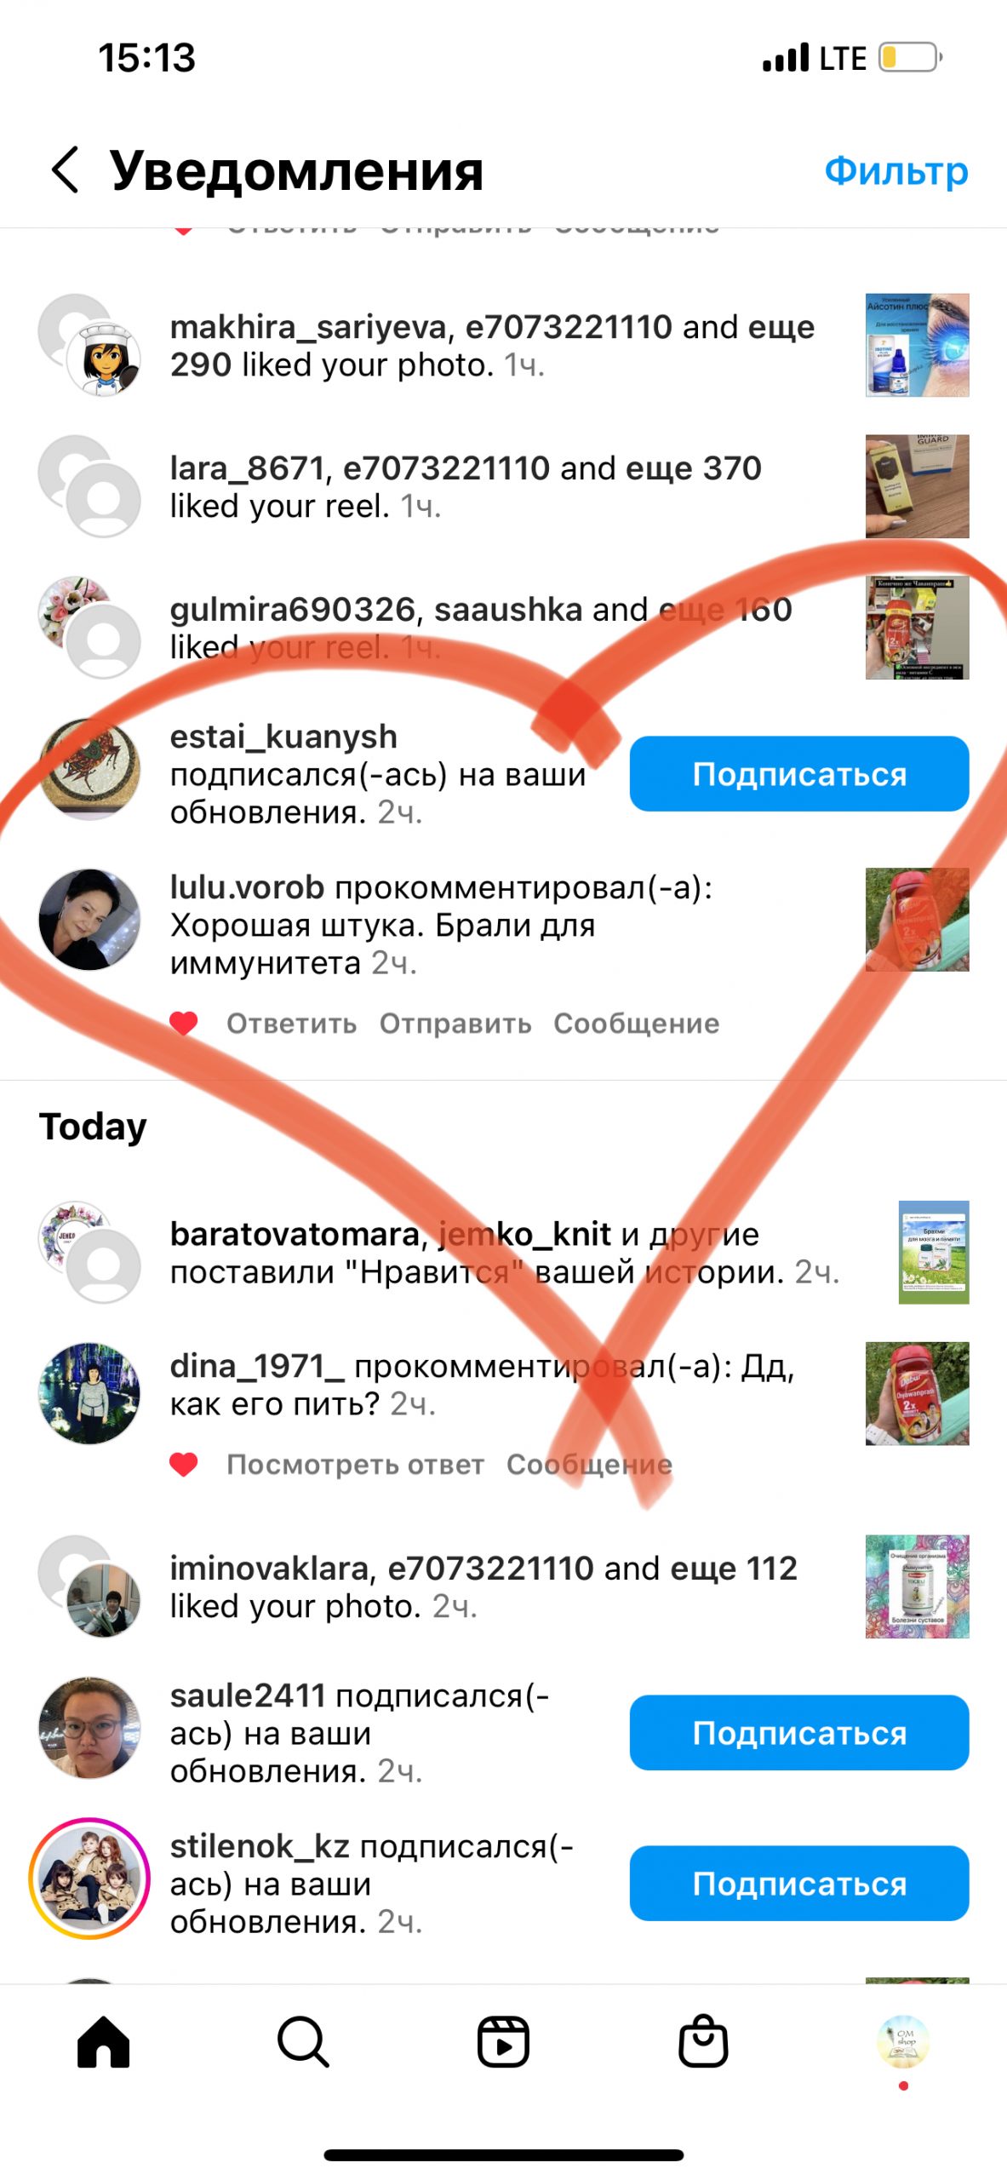Follow back saule2411 with Подписаться
Screen dimensions: 1007x2180
pyautogui.click(x=799, y=1733)
